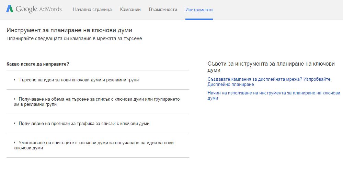Open the Начална страница tab
Viewport: 343px width, 182px height.
pyautogui.click(x=92, y=10)
